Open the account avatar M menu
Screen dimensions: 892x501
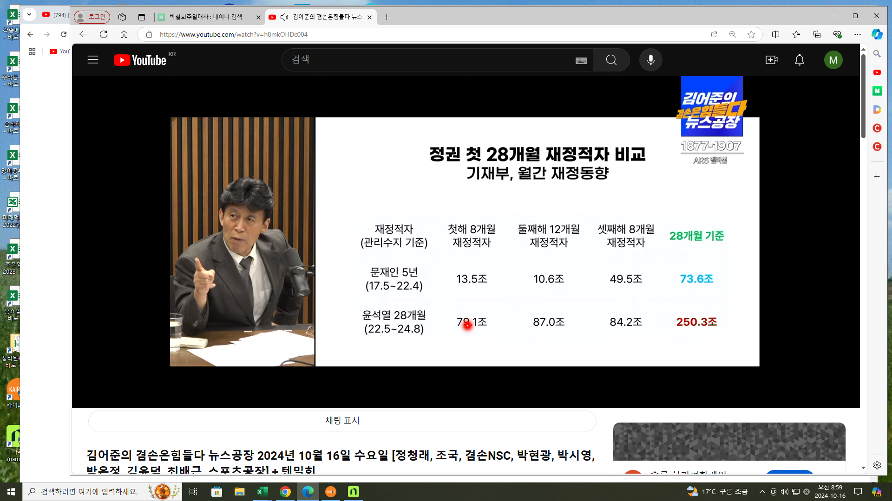[833, 60]
